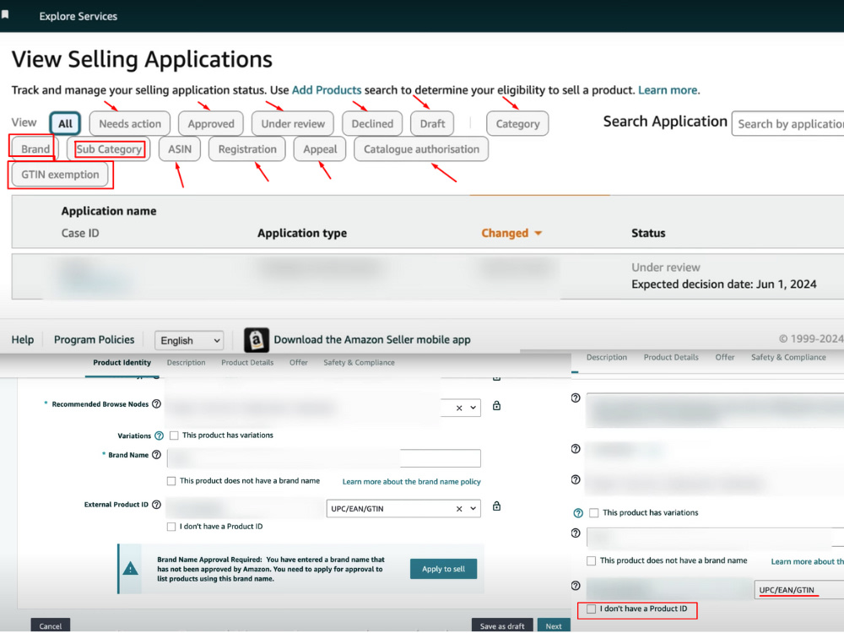Open Description tab in right panel

[606, 357]
